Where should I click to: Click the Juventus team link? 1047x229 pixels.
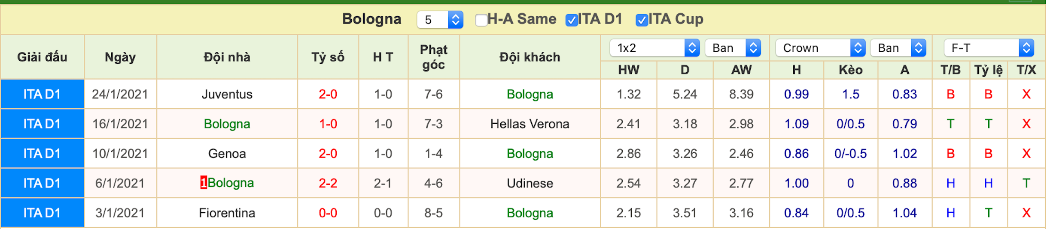(x=227, y=94)
